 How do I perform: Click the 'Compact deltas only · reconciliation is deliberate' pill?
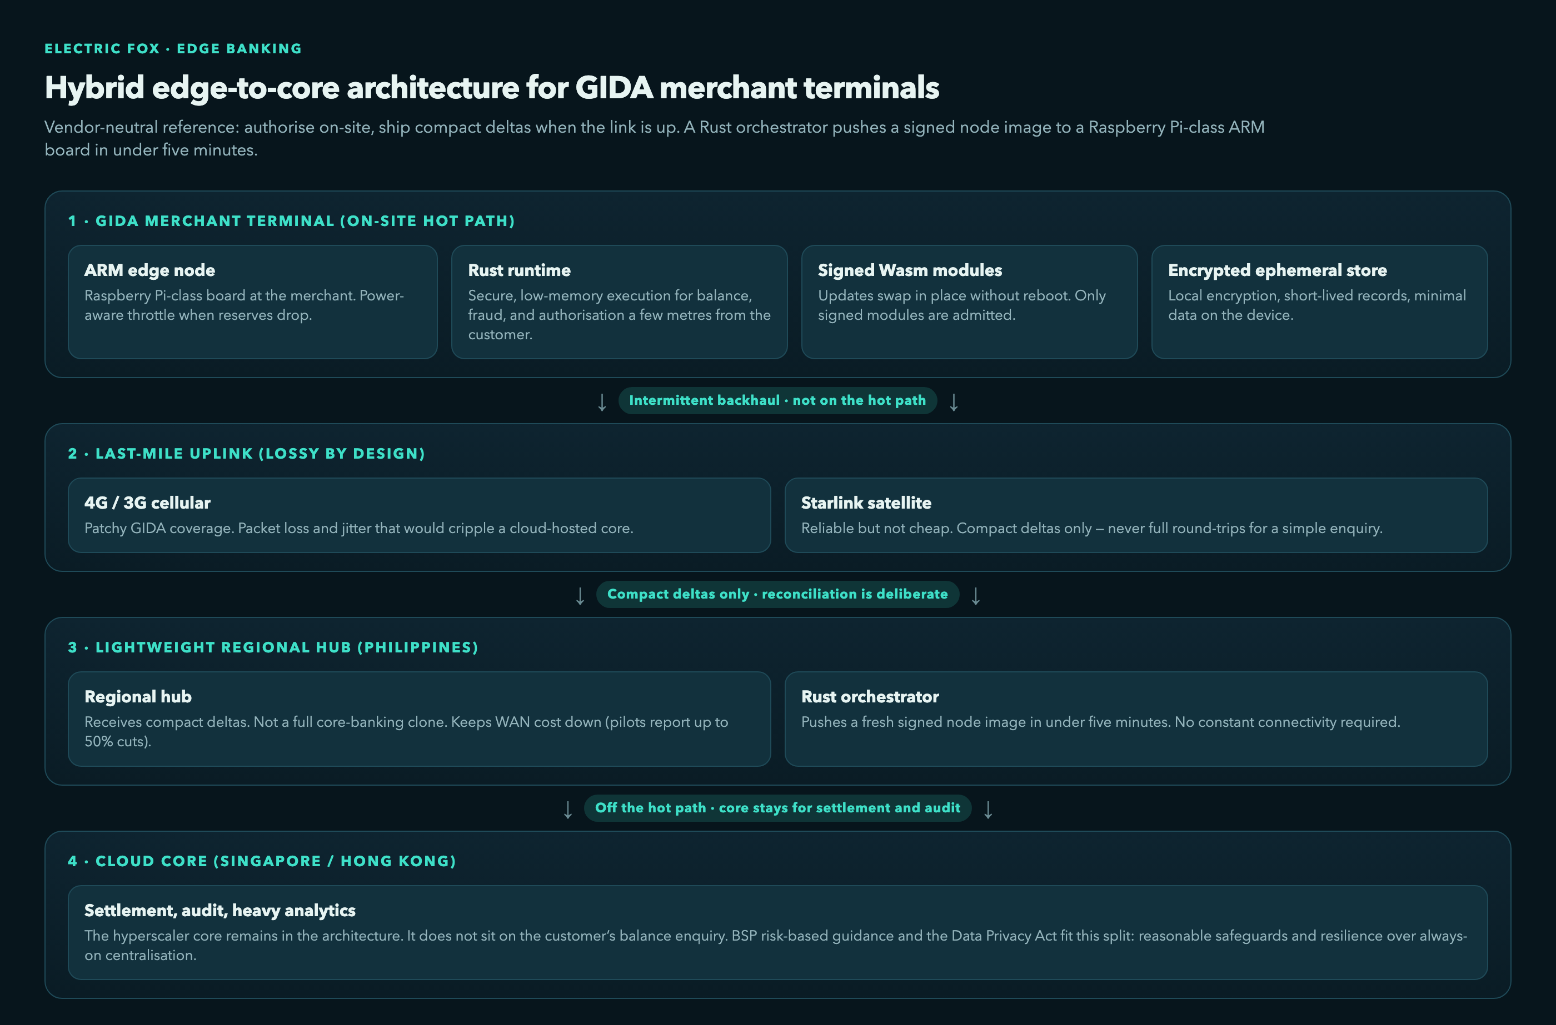coord(777,594)
